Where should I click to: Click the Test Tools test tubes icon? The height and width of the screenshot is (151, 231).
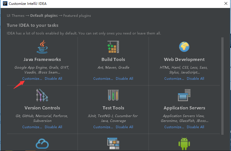(113, 95)
